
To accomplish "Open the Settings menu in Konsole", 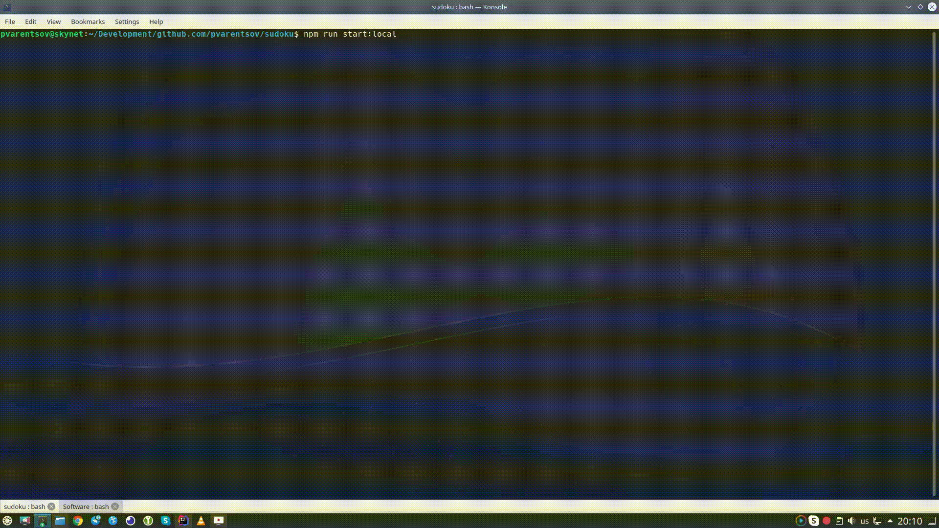I will 127,22.
